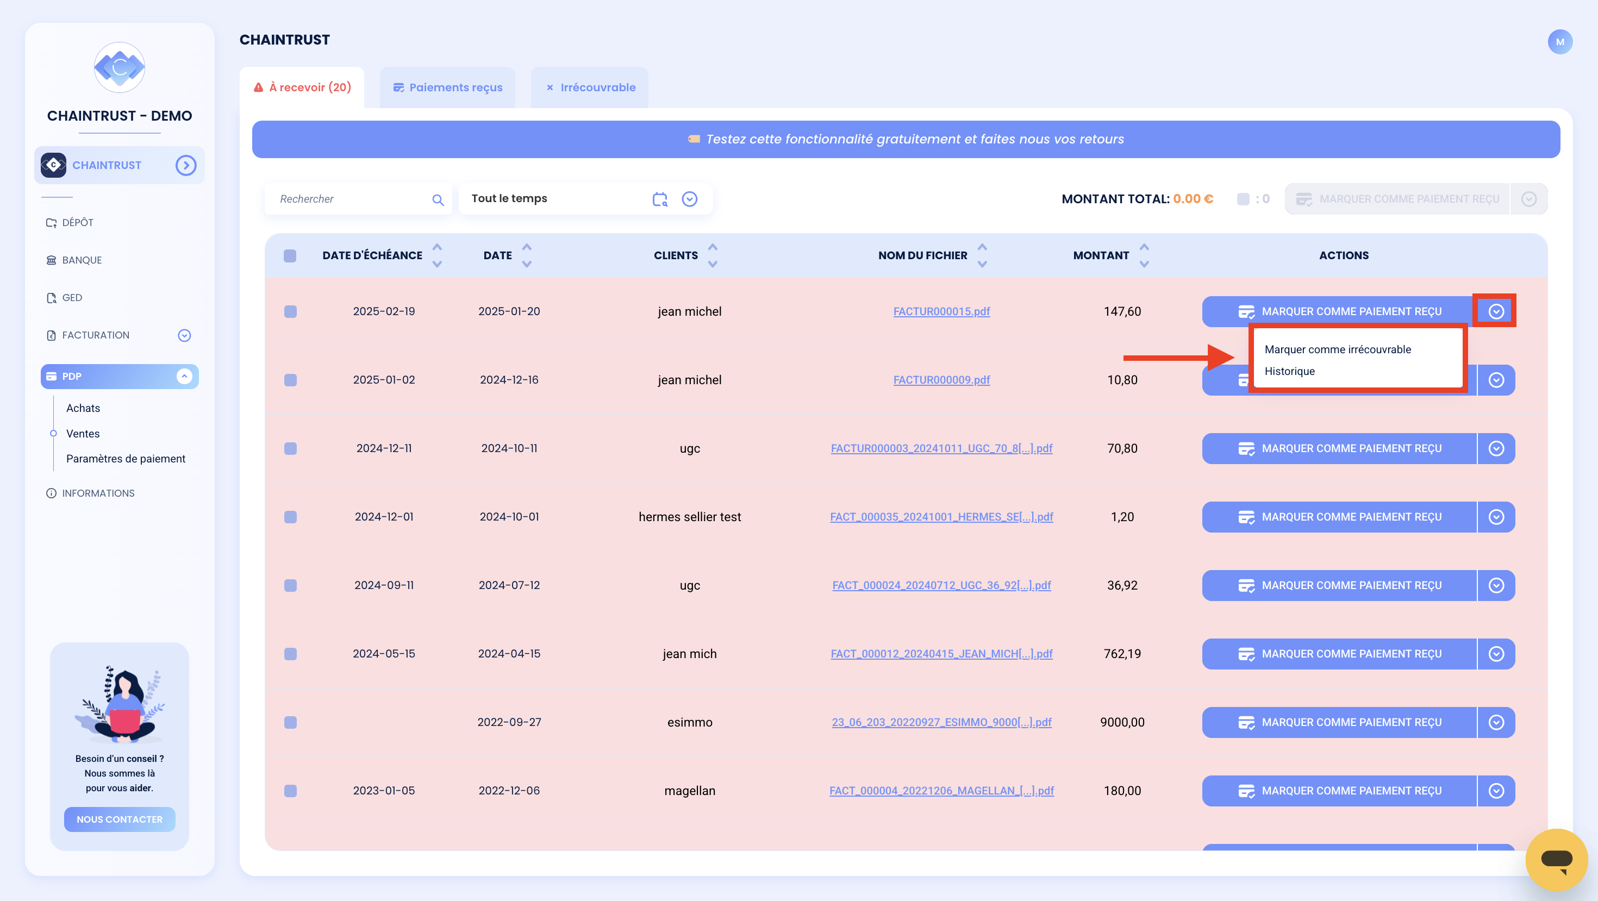Open the FACTUR000009.pdf file link
1598x901 pixels.
(941, 380)
